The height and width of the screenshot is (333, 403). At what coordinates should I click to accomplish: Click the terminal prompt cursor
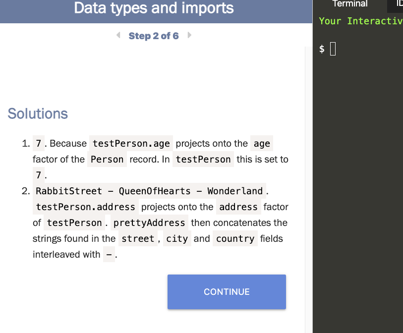[333, 49]
